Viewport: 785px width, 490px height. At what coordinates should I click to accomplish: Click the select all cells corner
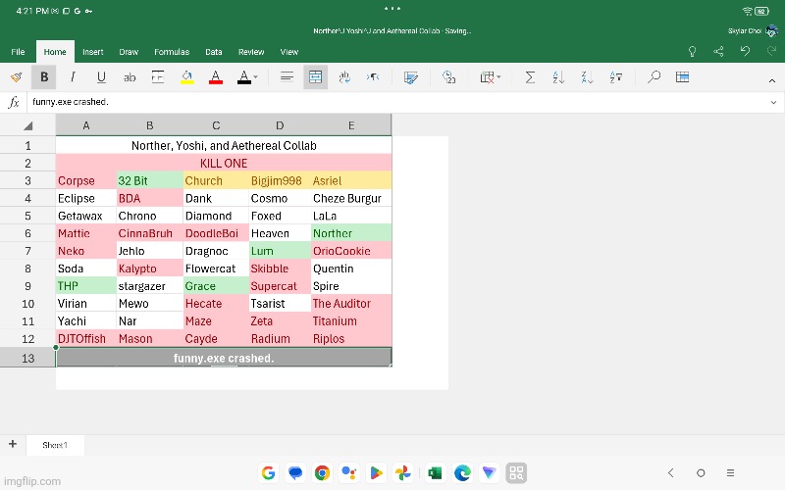click(x=28, y=125)
